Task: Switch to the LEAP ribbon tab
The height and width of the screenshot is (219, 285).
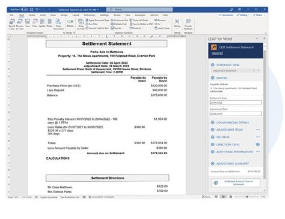Action: [21, 15]
